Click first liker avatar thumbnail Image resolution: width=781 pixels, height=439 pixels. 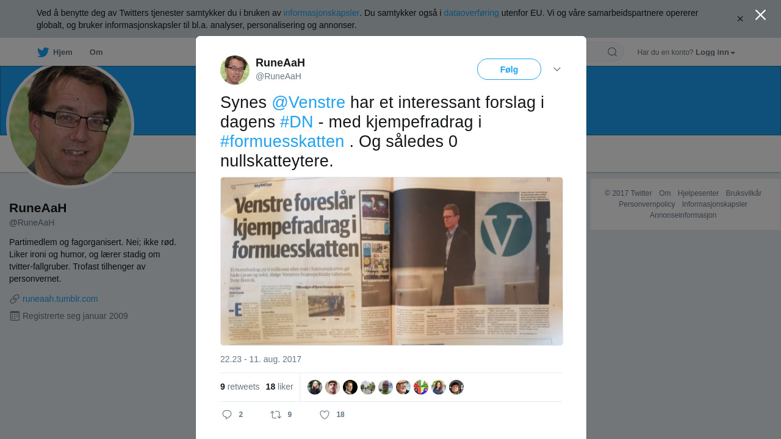(315, 387)
